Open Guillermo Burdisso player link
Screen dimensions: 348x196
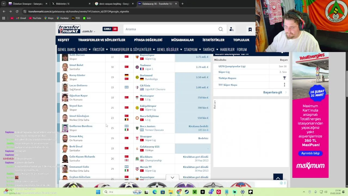coord(81,126)
